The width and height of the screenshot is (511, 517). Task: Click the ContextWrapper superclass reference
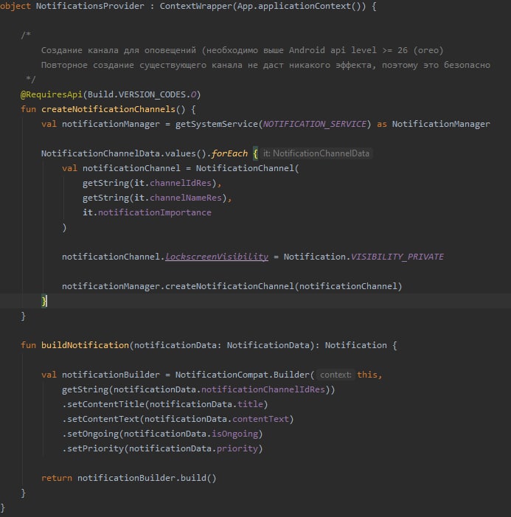(196, 6)
